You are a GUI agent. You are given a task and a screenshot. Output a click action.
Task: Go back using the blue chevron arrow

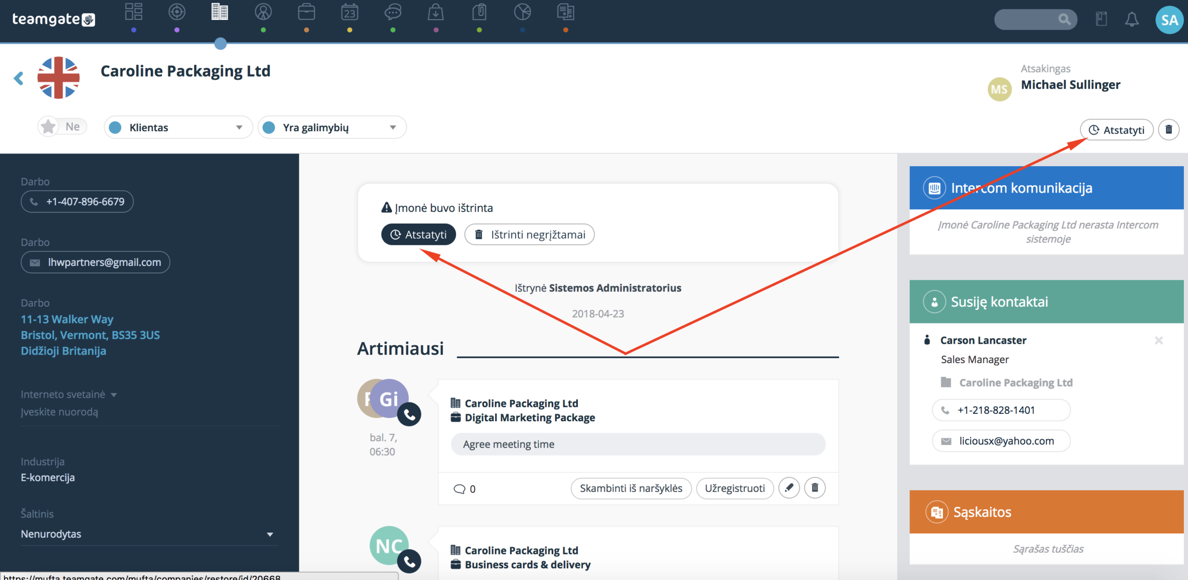(x=19, y=78)
